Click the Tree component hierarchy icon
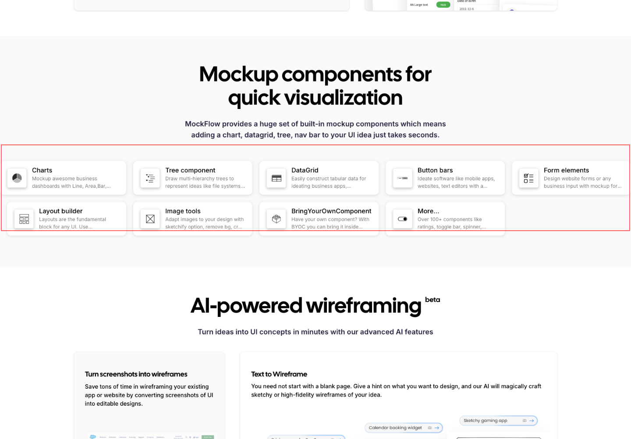 [x=150, y=178]
